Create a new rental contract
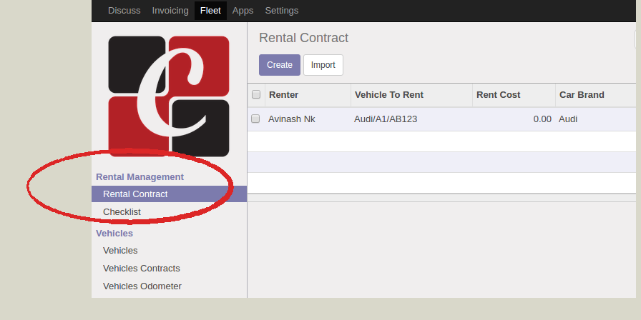 [280, 65]
